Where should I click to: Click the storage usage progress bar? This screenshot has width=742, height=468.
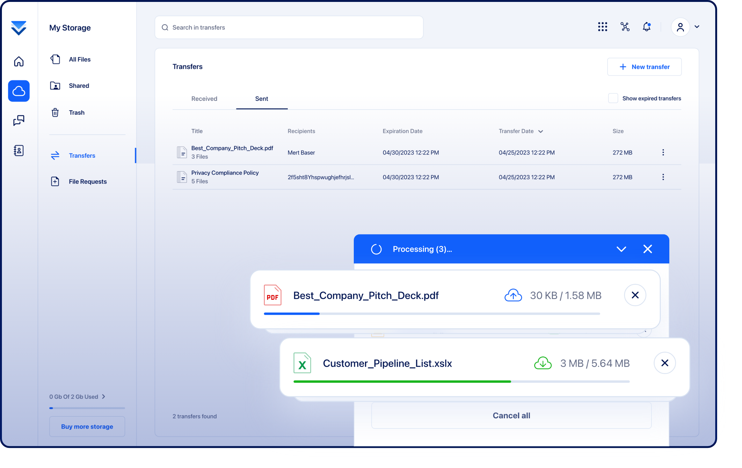[x=87, y=408]
